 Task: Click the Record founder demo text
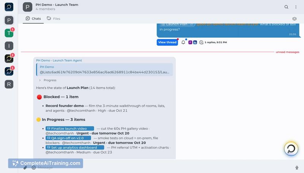65,106
